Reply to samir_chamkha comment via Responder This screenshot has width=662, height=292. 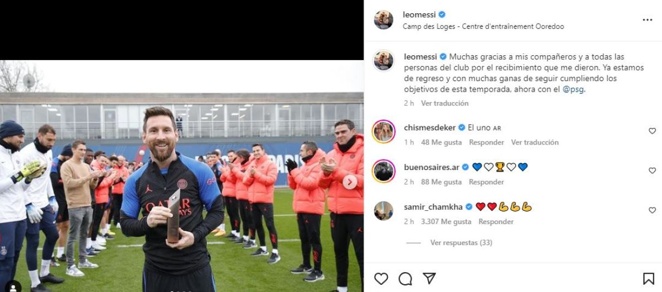click(496, 221)
